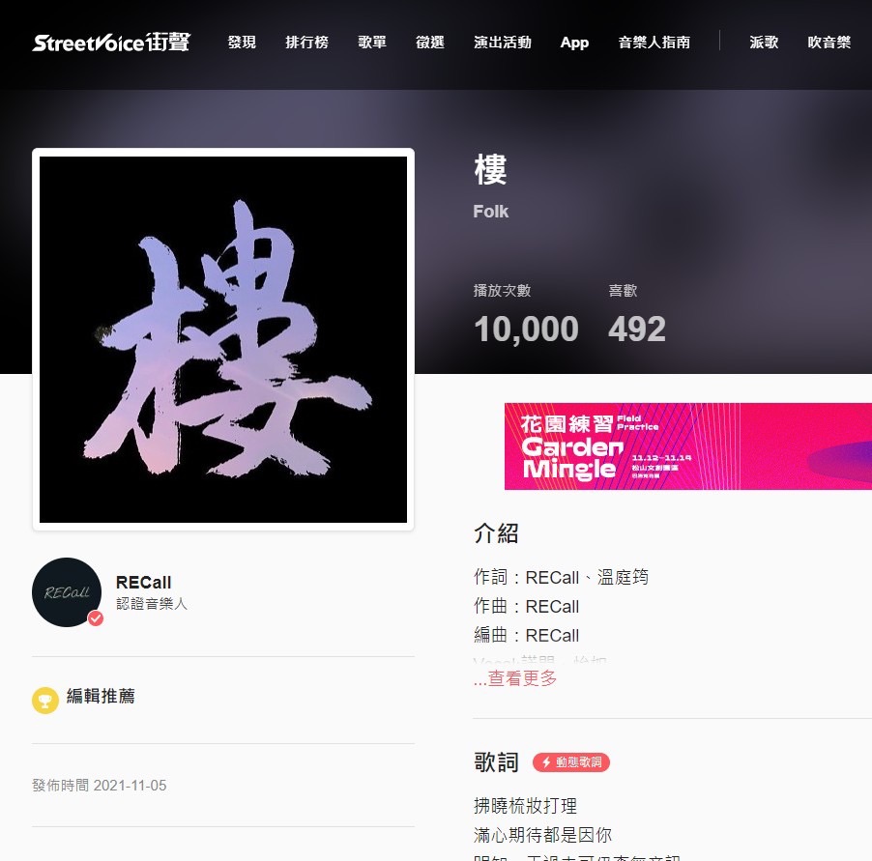Screen dimensions: 872x861
Task: Open the 徵選 section
Action: click(x=430, y=43)
